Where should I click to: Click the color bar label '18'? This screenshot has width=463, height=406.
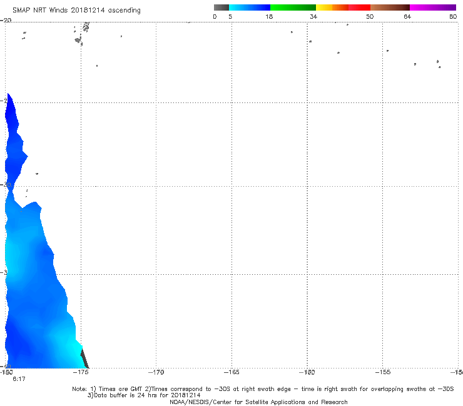(x=269, y=16)
